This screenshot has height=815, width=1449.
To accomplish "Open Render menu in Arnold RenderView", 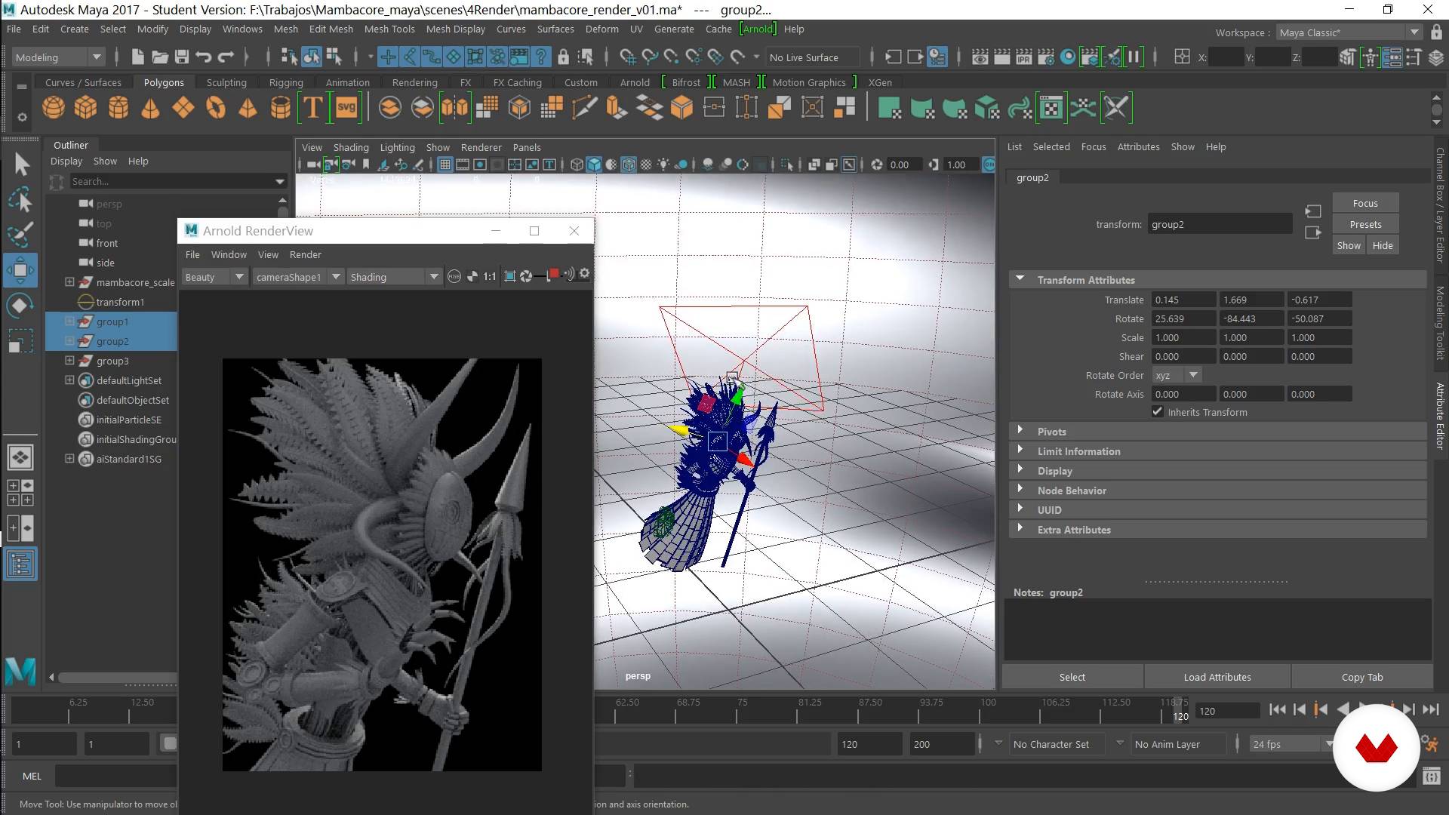I will click(x=305, y=254).
